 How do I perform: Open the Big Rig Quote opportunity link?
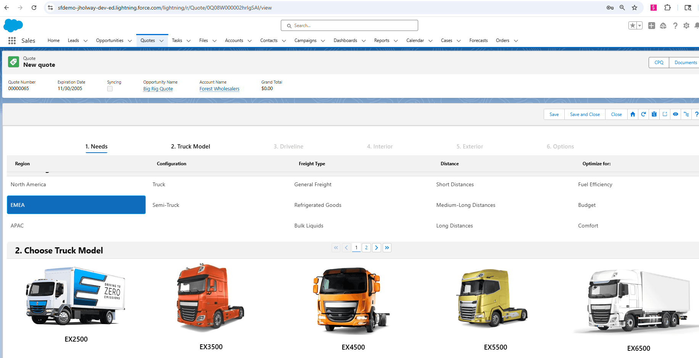pos(158,89)
